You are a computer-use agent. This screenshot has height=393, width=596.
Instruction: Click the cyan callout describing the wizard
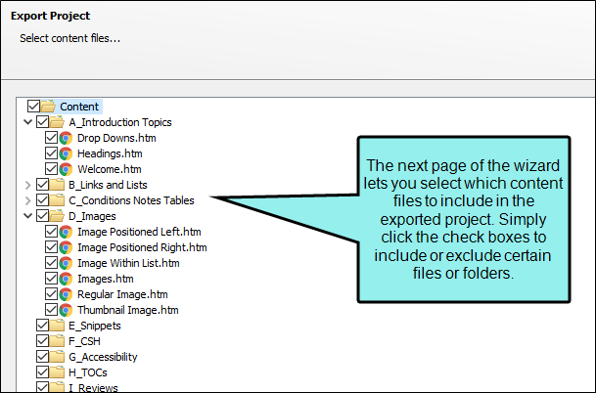(464, 219)
